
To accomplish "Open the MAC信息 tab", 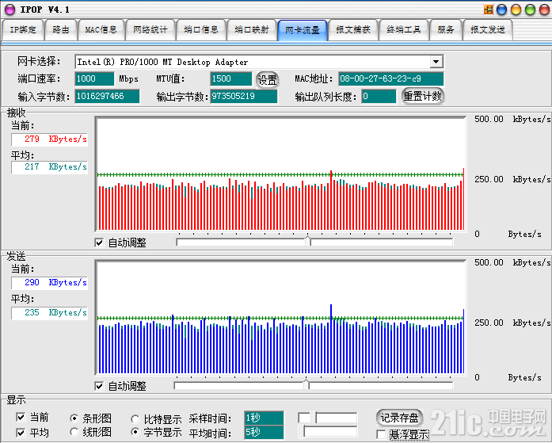I will (101, 30).
